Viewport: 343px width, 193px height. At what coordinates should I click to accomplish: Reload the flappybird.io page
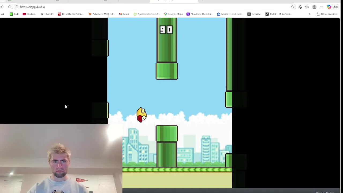coord(10,7)
